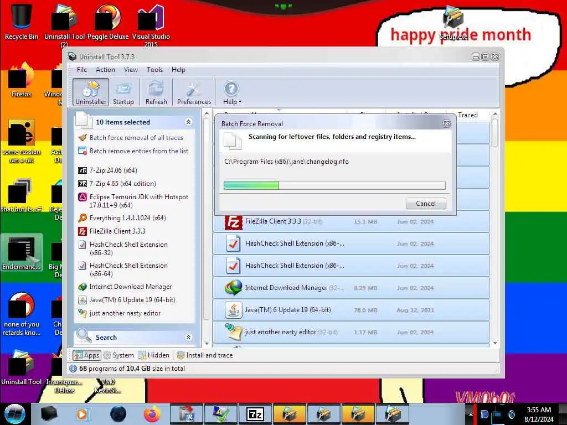This screenshot has height=425, width=567.
Task: Click first HashCheck Shell Extension list icon
Action: point(233,244)
